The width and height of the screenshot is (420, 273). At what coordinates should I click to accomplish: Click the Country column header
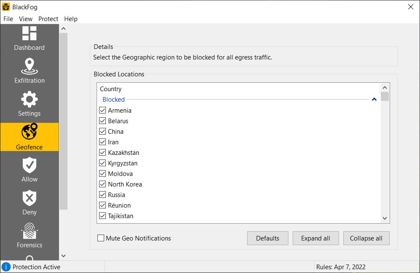click(110, 89)
